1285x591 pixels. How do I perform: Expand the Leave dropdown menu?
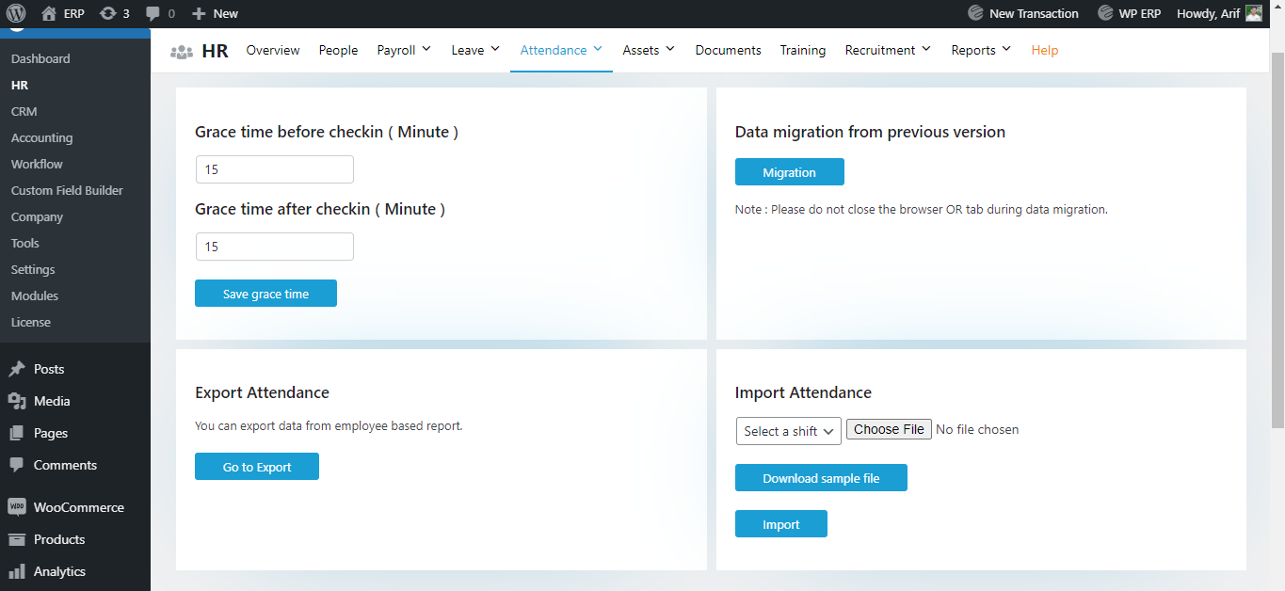click(475, 50)
